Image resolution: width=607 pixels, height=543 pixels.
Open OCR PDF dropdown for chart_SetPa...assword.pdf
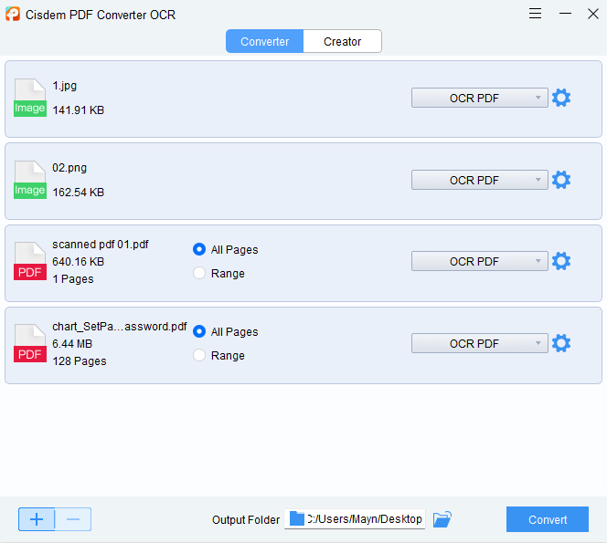coord(480,343)
